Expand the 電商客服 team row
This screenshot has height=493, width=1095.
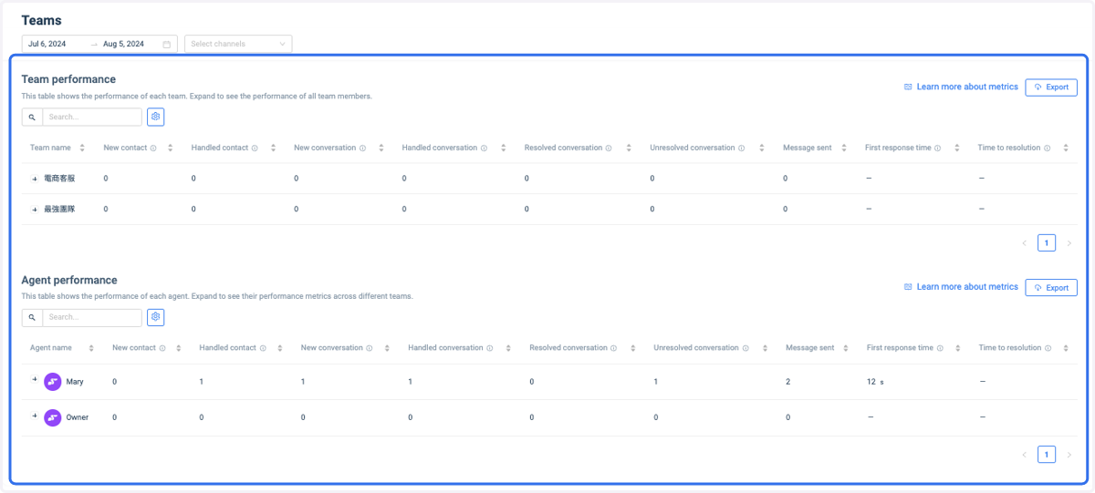point(35,179)
